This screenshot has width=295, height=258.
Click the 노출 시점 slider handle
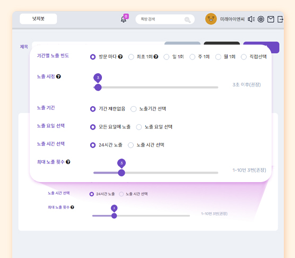coord(98,87)
